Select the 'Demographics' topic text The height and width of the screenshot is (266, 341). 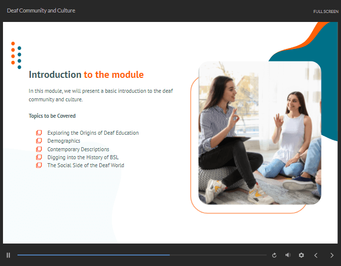64,141
